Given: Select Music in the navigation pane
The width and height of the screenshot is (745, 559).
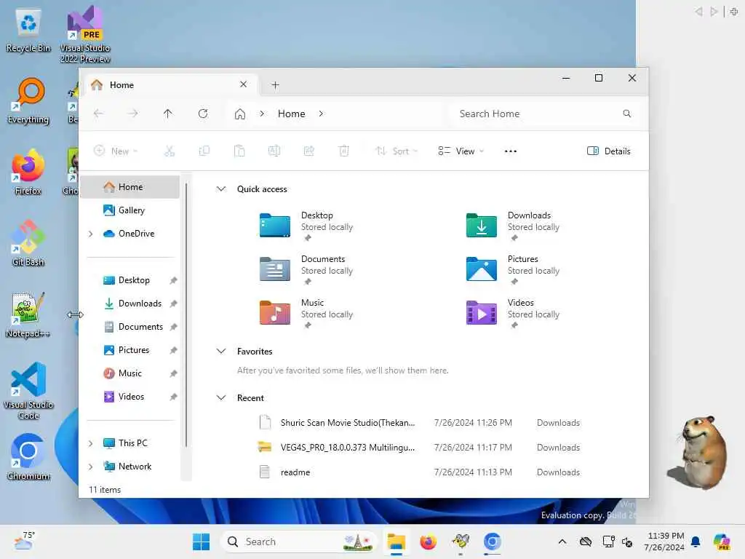Looking at the screenshot, I should pyautogui.click(x=130, y=373).
